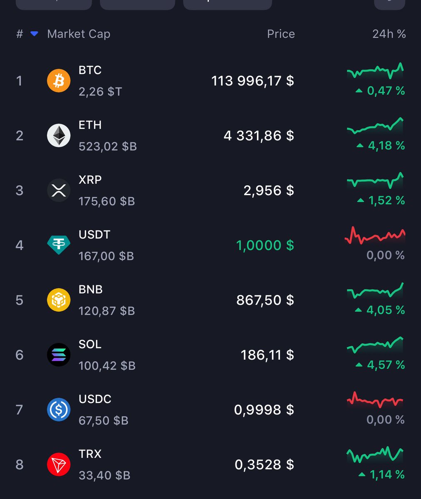Sort coins by Price column header
Screen dimensions: 421x499
click(x=281, y=34)
